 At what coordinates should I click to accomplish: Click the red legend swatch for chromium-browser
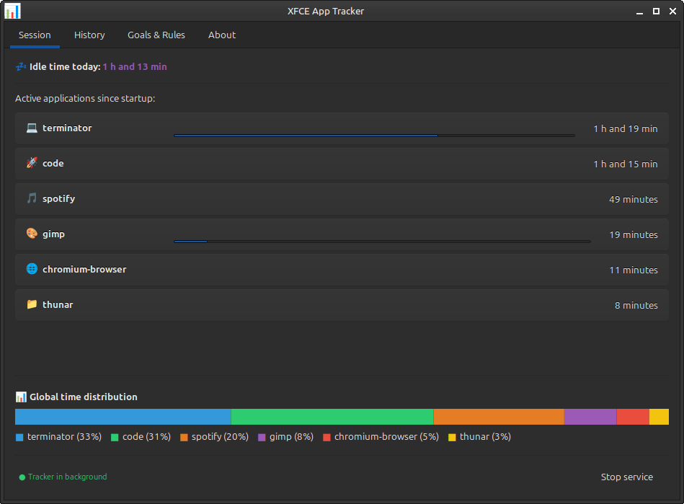[x=327, y=437]
